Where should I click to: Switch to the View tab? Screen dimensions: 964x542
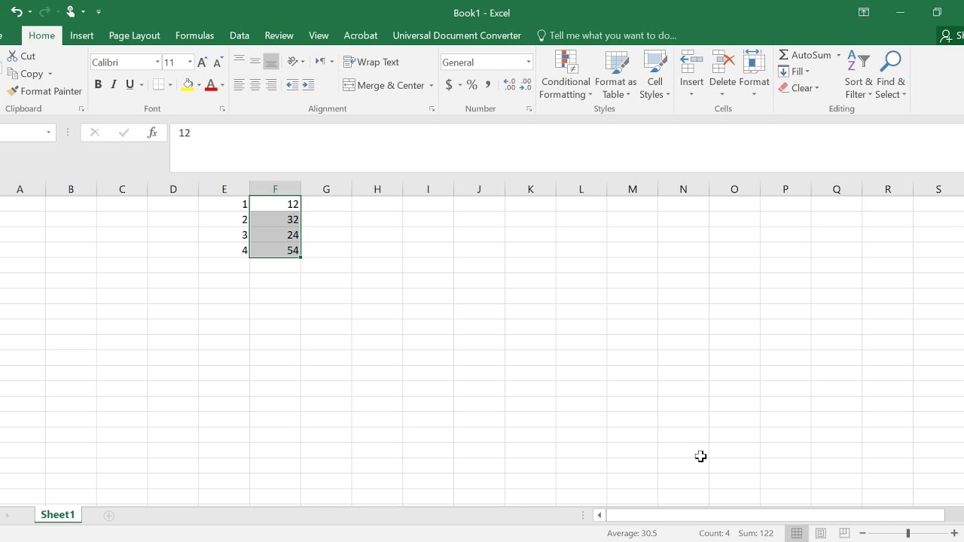tap(319, 35)
